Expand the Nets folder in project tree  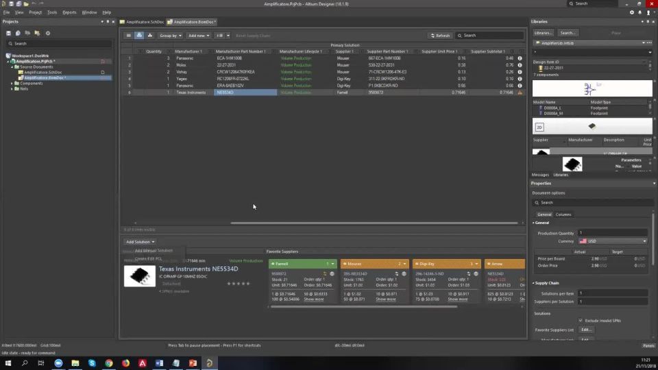[12, 89]
